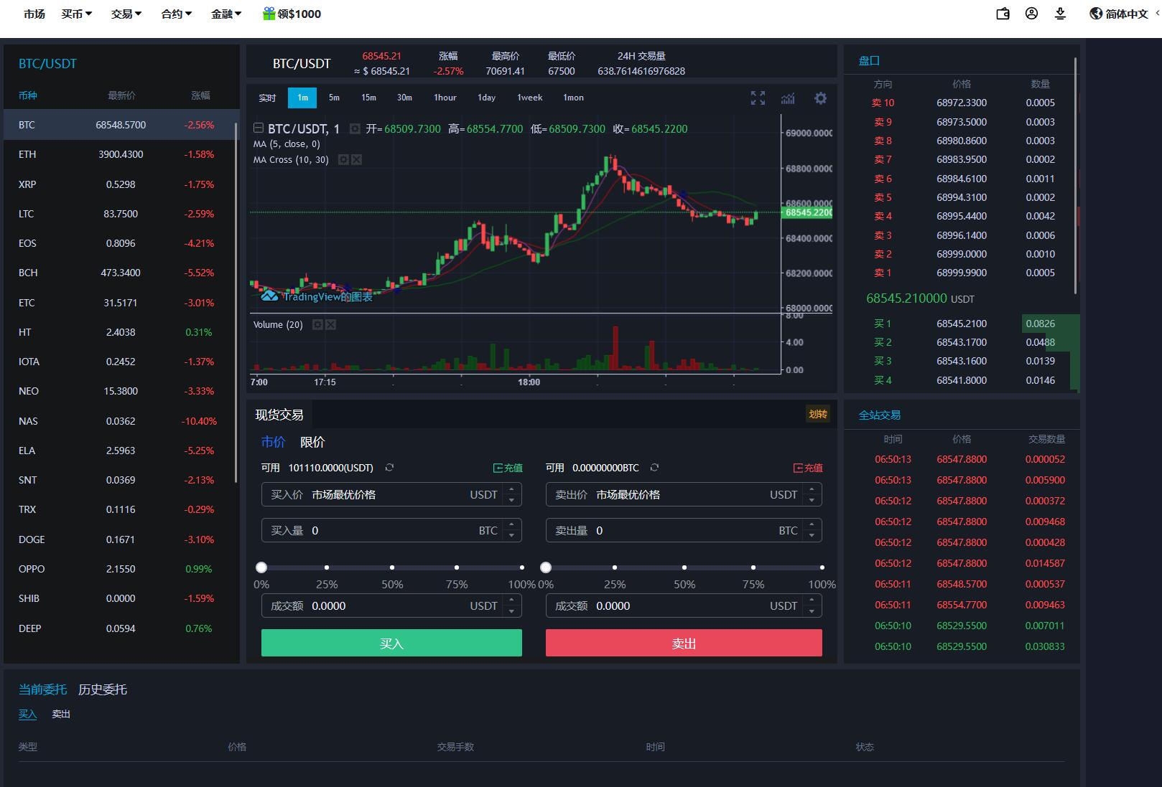Remove the Volume indicator from chart
This screenshot has height=787, width=1162.
331,325
